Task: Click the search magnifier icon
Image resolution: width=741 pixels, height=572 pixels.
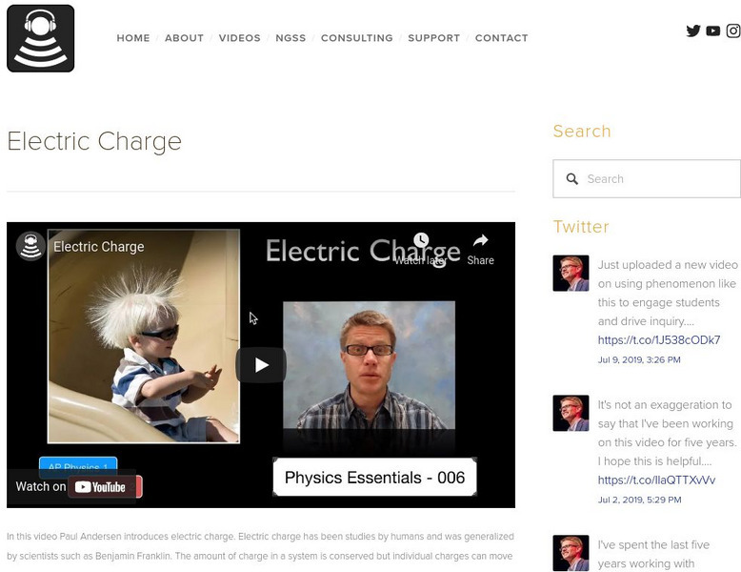Action: 572,179
